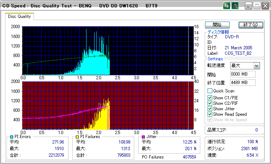Image resolution: width=271 pixels, height=164 pixels.
Task: Toggle the Show Read Speed checkbox
Action: pos(210,114)
